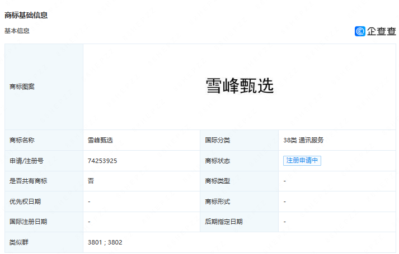
Task: Click the 是否共有商标 label cell
Action: (x=44, y=181)
